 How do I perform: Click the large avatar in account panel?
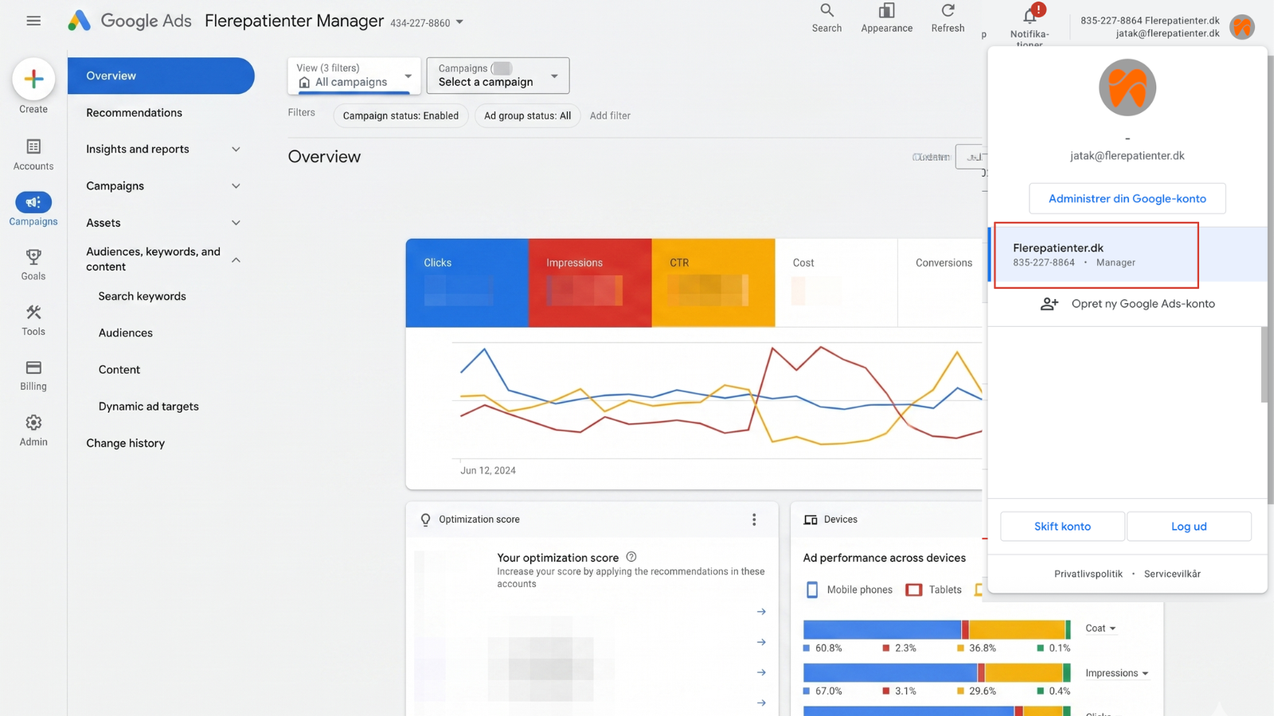1127,88
